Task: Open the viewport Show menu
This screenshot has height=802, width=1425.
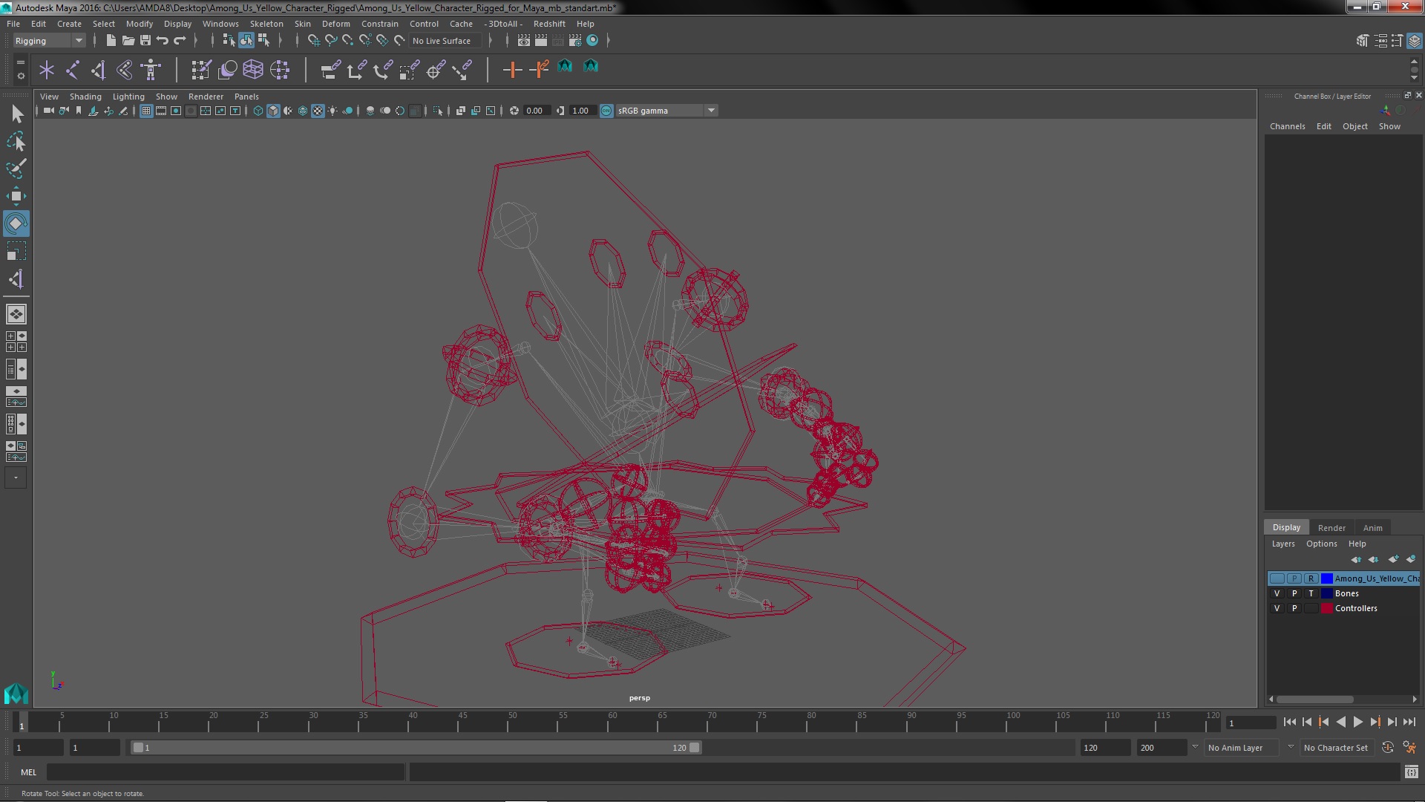Action: pos(166,97)
